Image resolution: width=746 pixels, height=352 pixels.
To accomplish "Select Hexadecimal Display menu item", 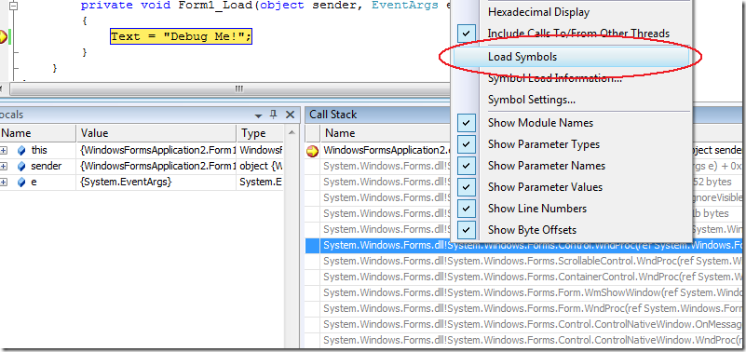I will click(x=538, y=12).
